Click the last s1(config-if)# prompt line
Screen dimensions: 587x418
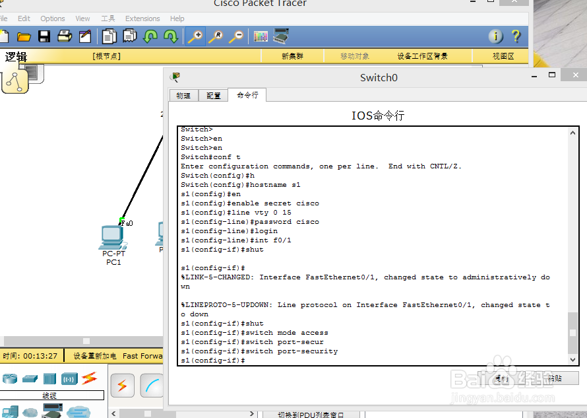point(212,361)
